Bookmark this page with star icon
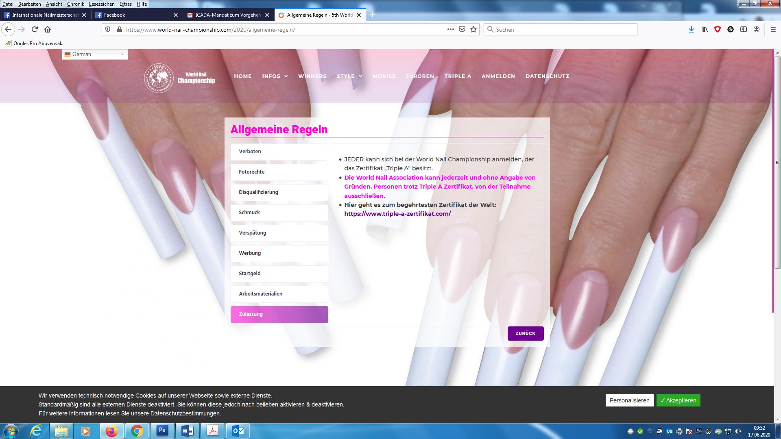 coord(473,29)
